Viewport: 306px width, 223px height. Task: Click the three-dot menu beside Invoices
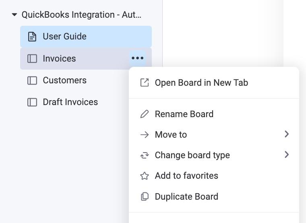pos(137,58)
